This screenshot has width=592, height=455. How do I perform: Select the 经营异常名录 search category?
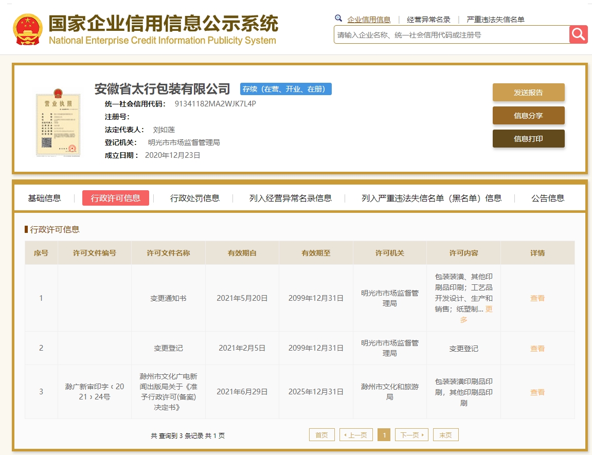pyautogui.click(x=428, y=20)
